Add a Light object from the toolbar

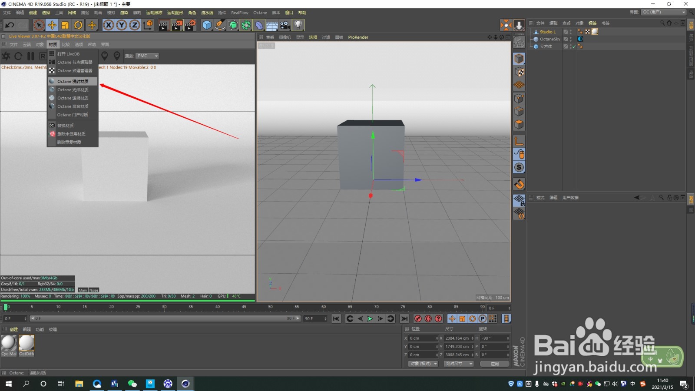pos(298,25)
